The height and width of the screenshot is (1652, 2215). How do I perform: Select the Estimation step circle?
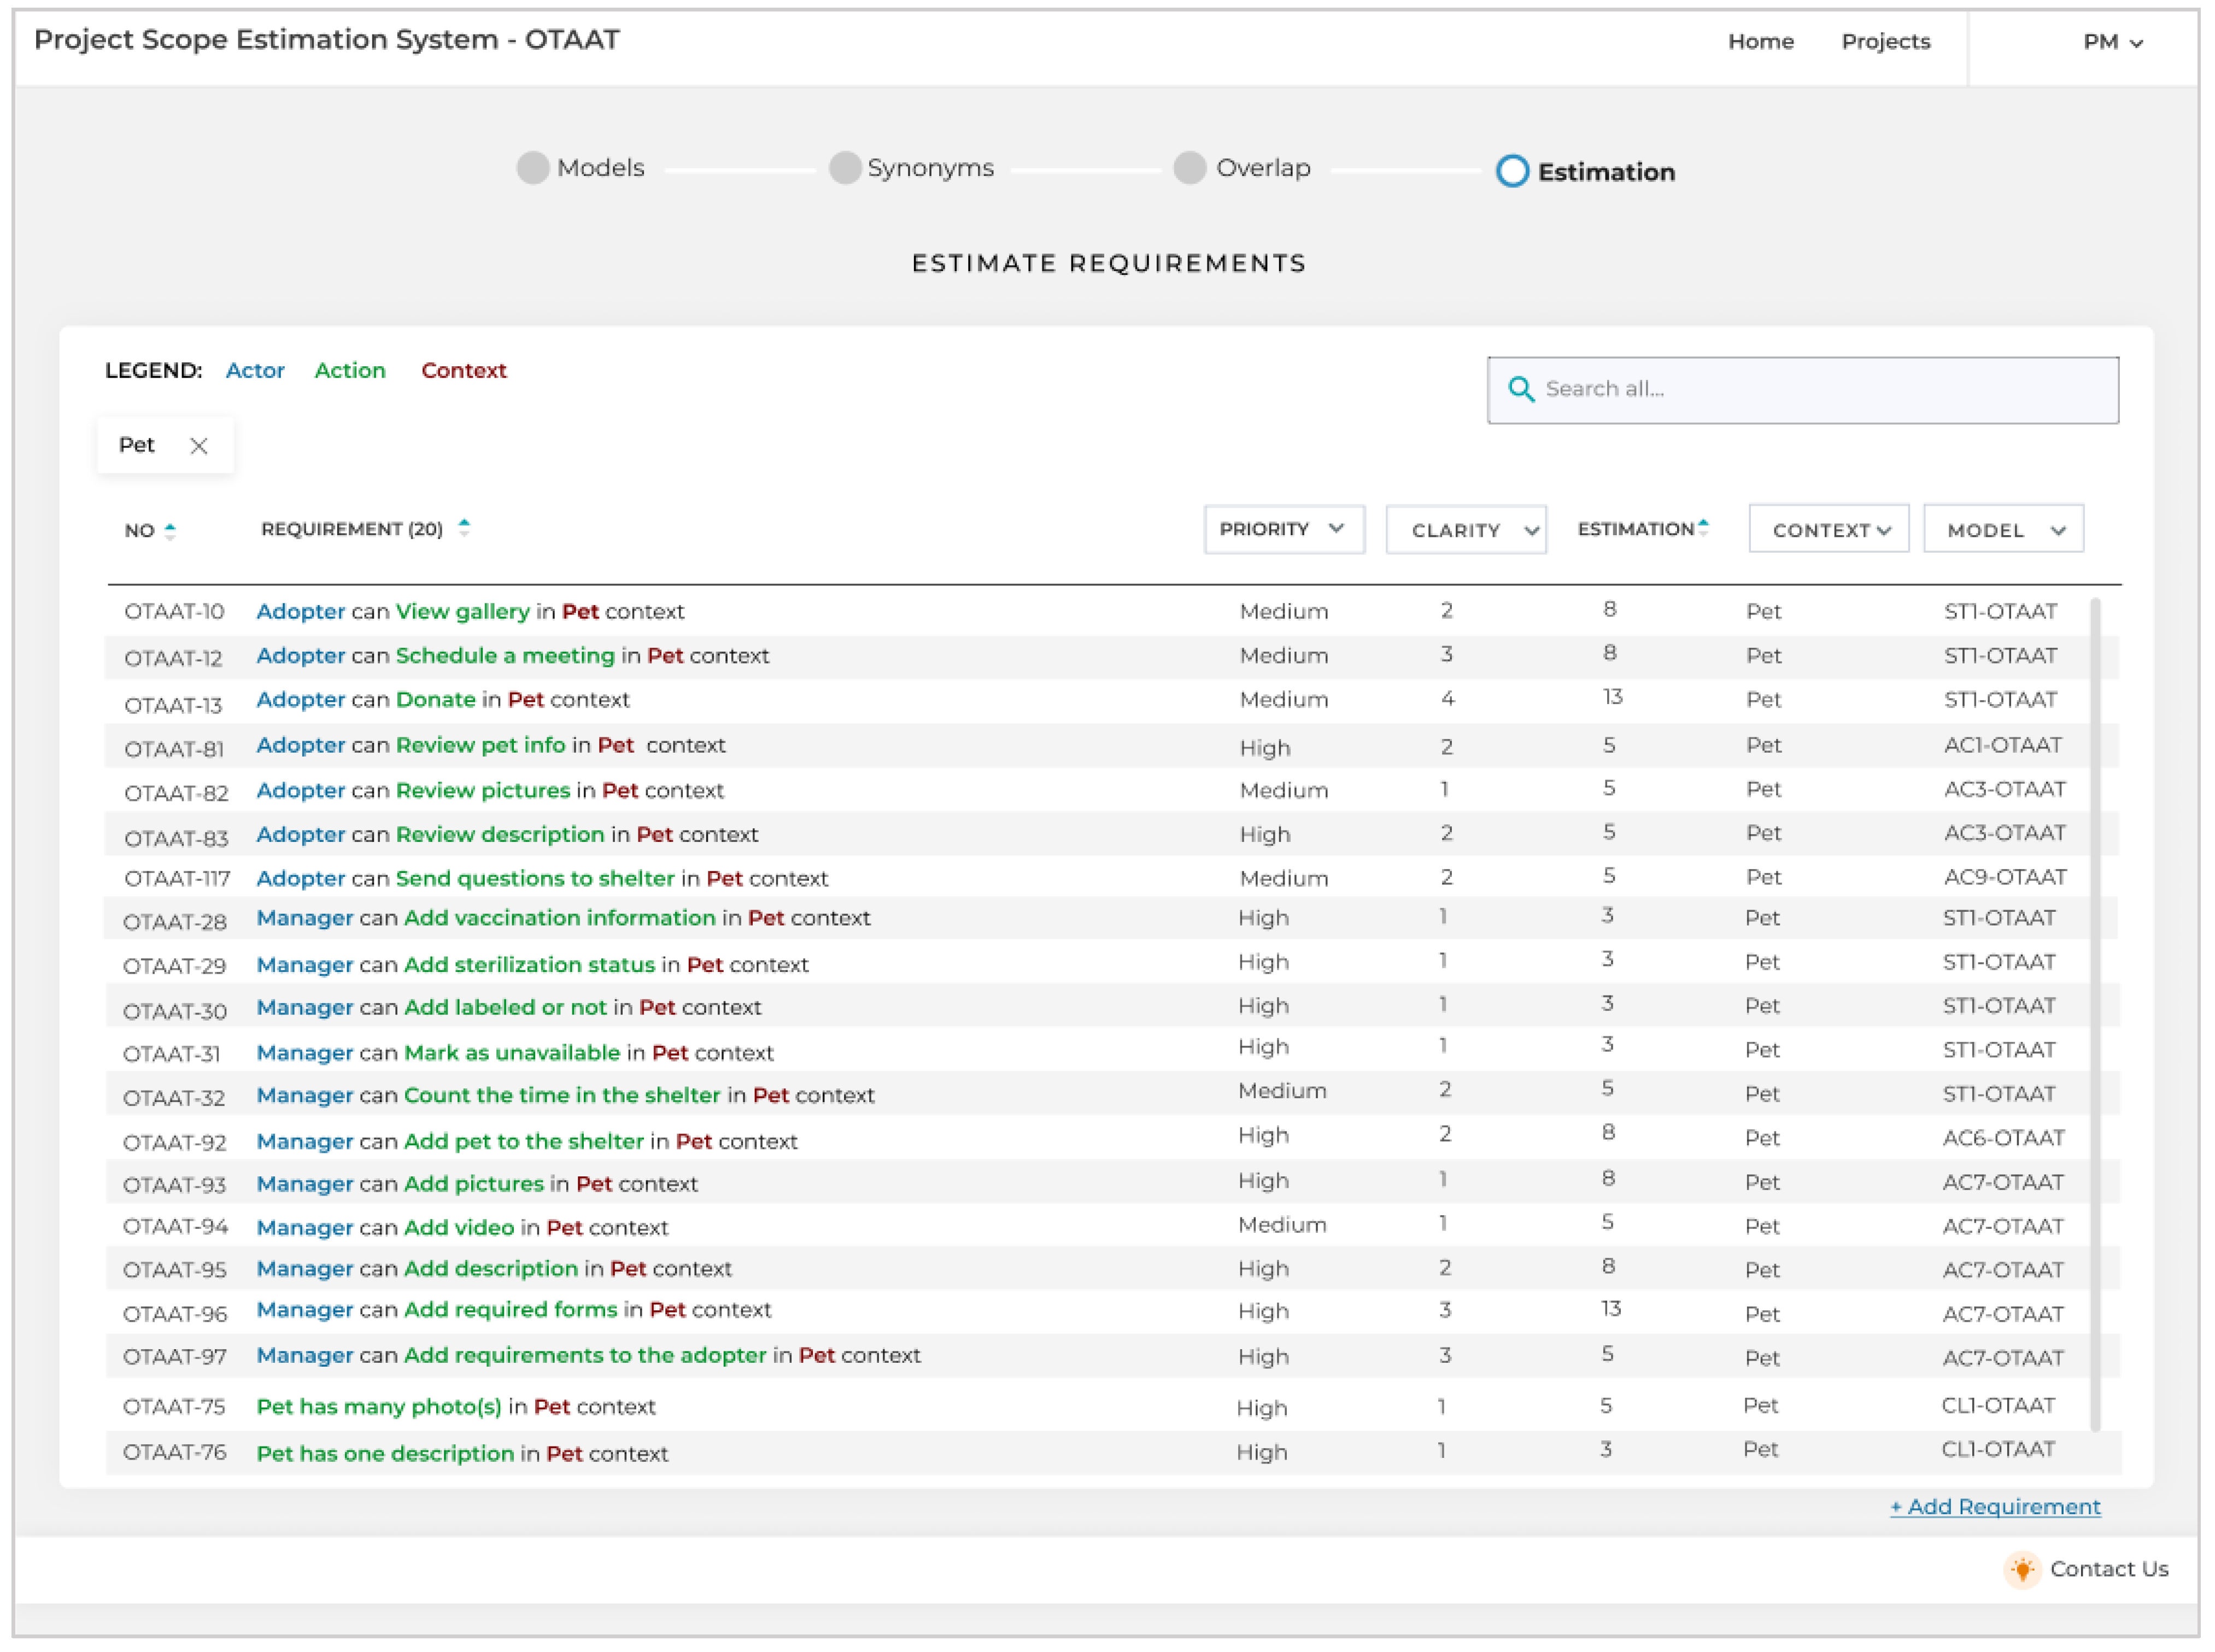click(x=1512, y=171)
